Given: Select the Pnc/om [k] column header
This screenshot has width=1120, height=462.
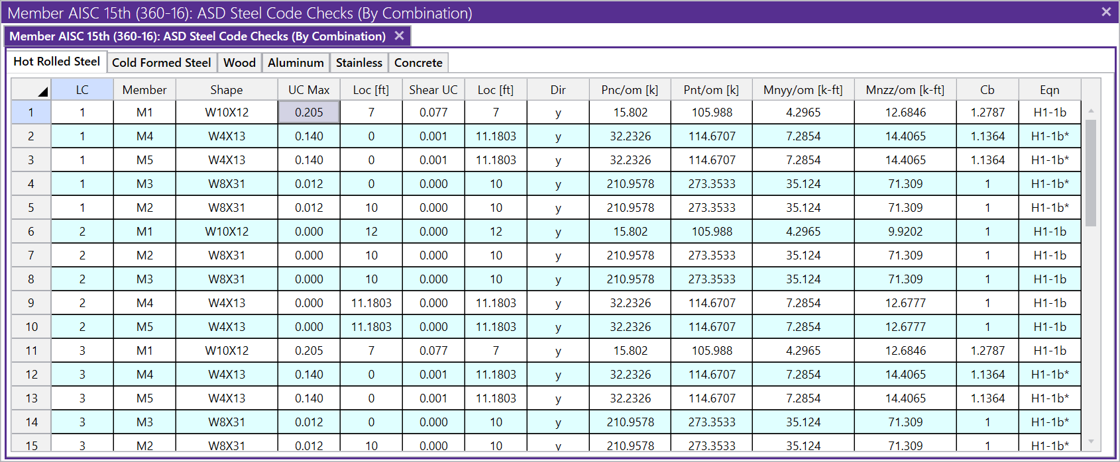Looking at the screenshot, I should point(630,89).
